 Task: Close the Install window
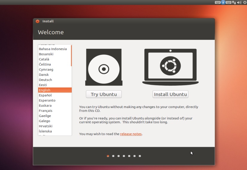point(37,21)
